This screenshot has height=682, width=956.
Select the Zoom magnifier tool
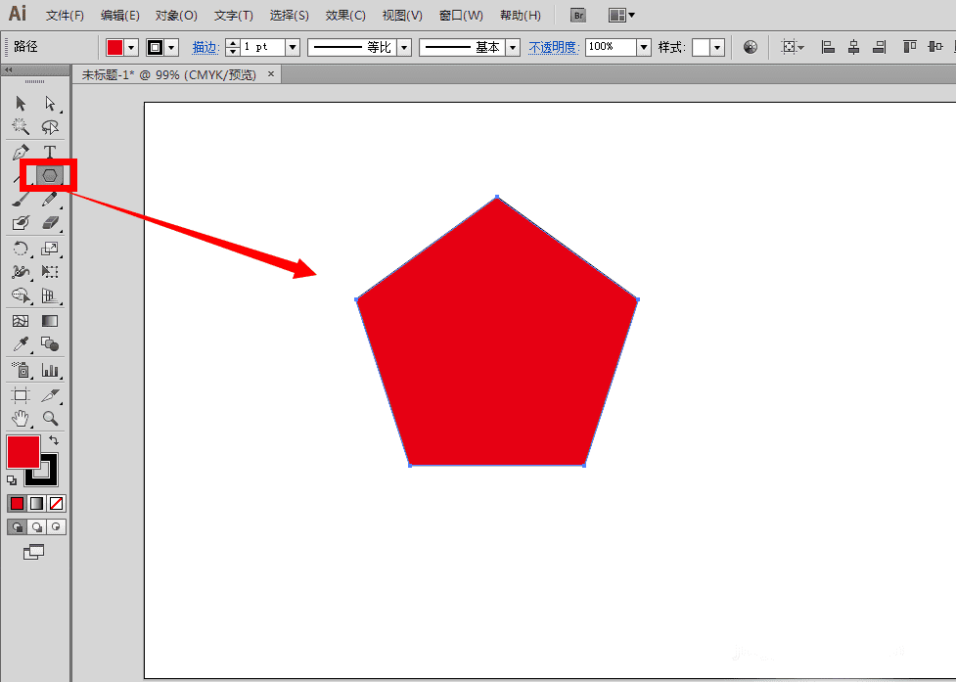(50, 418)
